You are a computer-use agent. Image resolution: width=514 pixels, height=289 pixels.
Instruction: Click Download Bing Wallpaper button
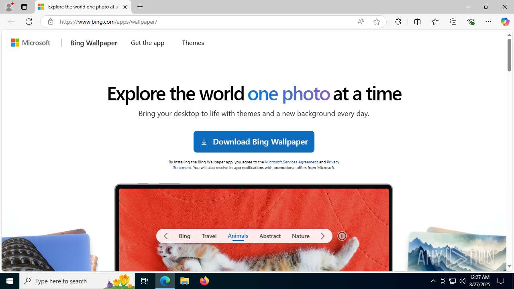[x=254, y=142]
